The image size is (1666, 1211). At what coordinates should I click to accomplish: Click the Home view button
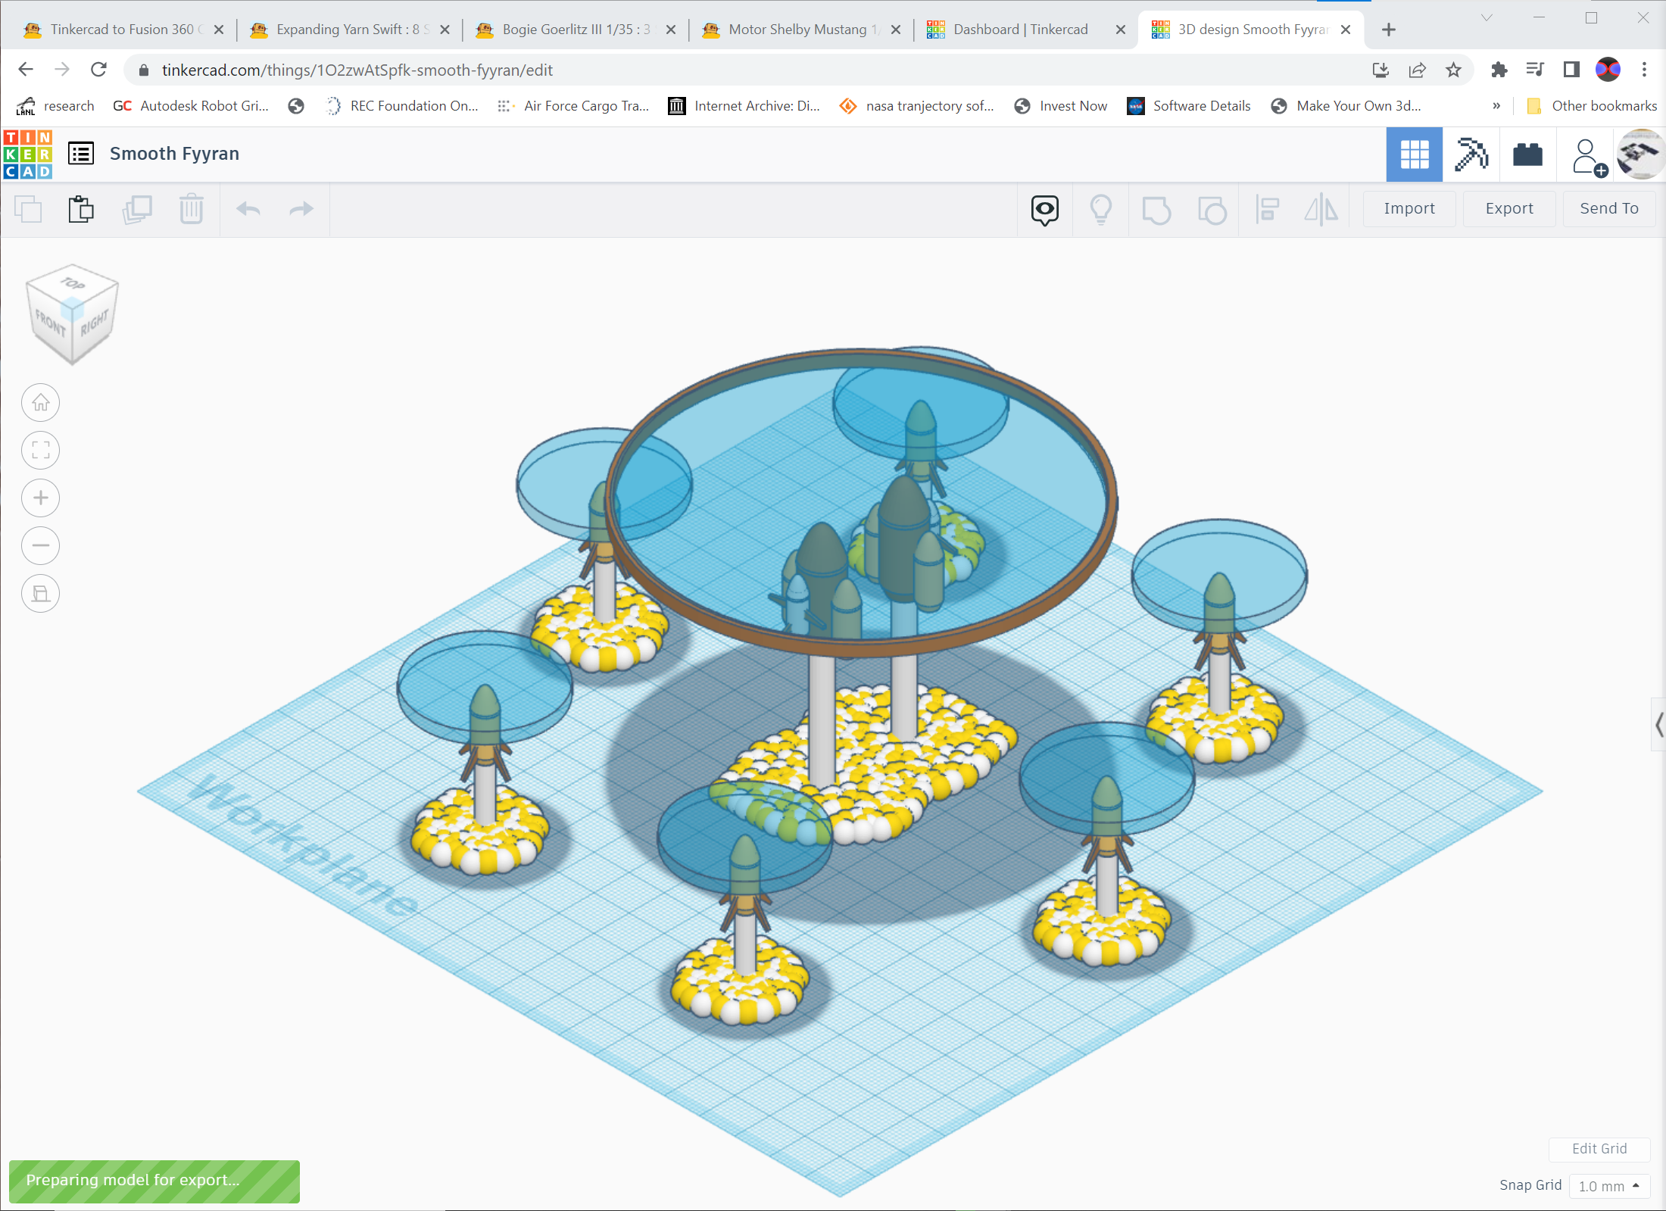click(41, 403)
